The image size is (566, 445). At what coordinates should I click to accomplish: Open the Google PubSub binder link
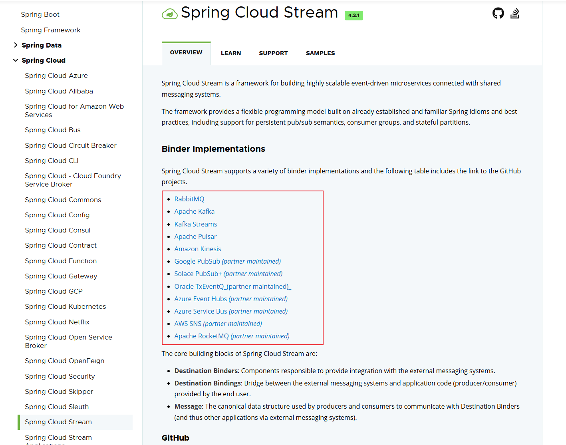click(x=228, y=261)
